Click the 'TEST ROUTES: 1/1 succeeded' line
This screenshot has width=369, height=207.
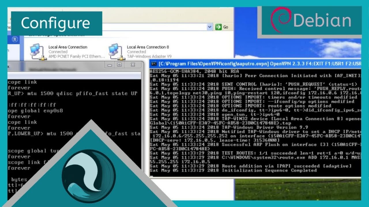tap(255, 153)
